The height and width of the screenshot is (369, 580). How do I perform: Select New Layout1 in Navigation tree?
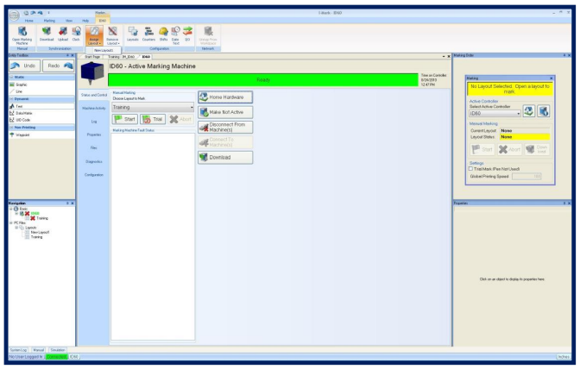tap(41, 233)
